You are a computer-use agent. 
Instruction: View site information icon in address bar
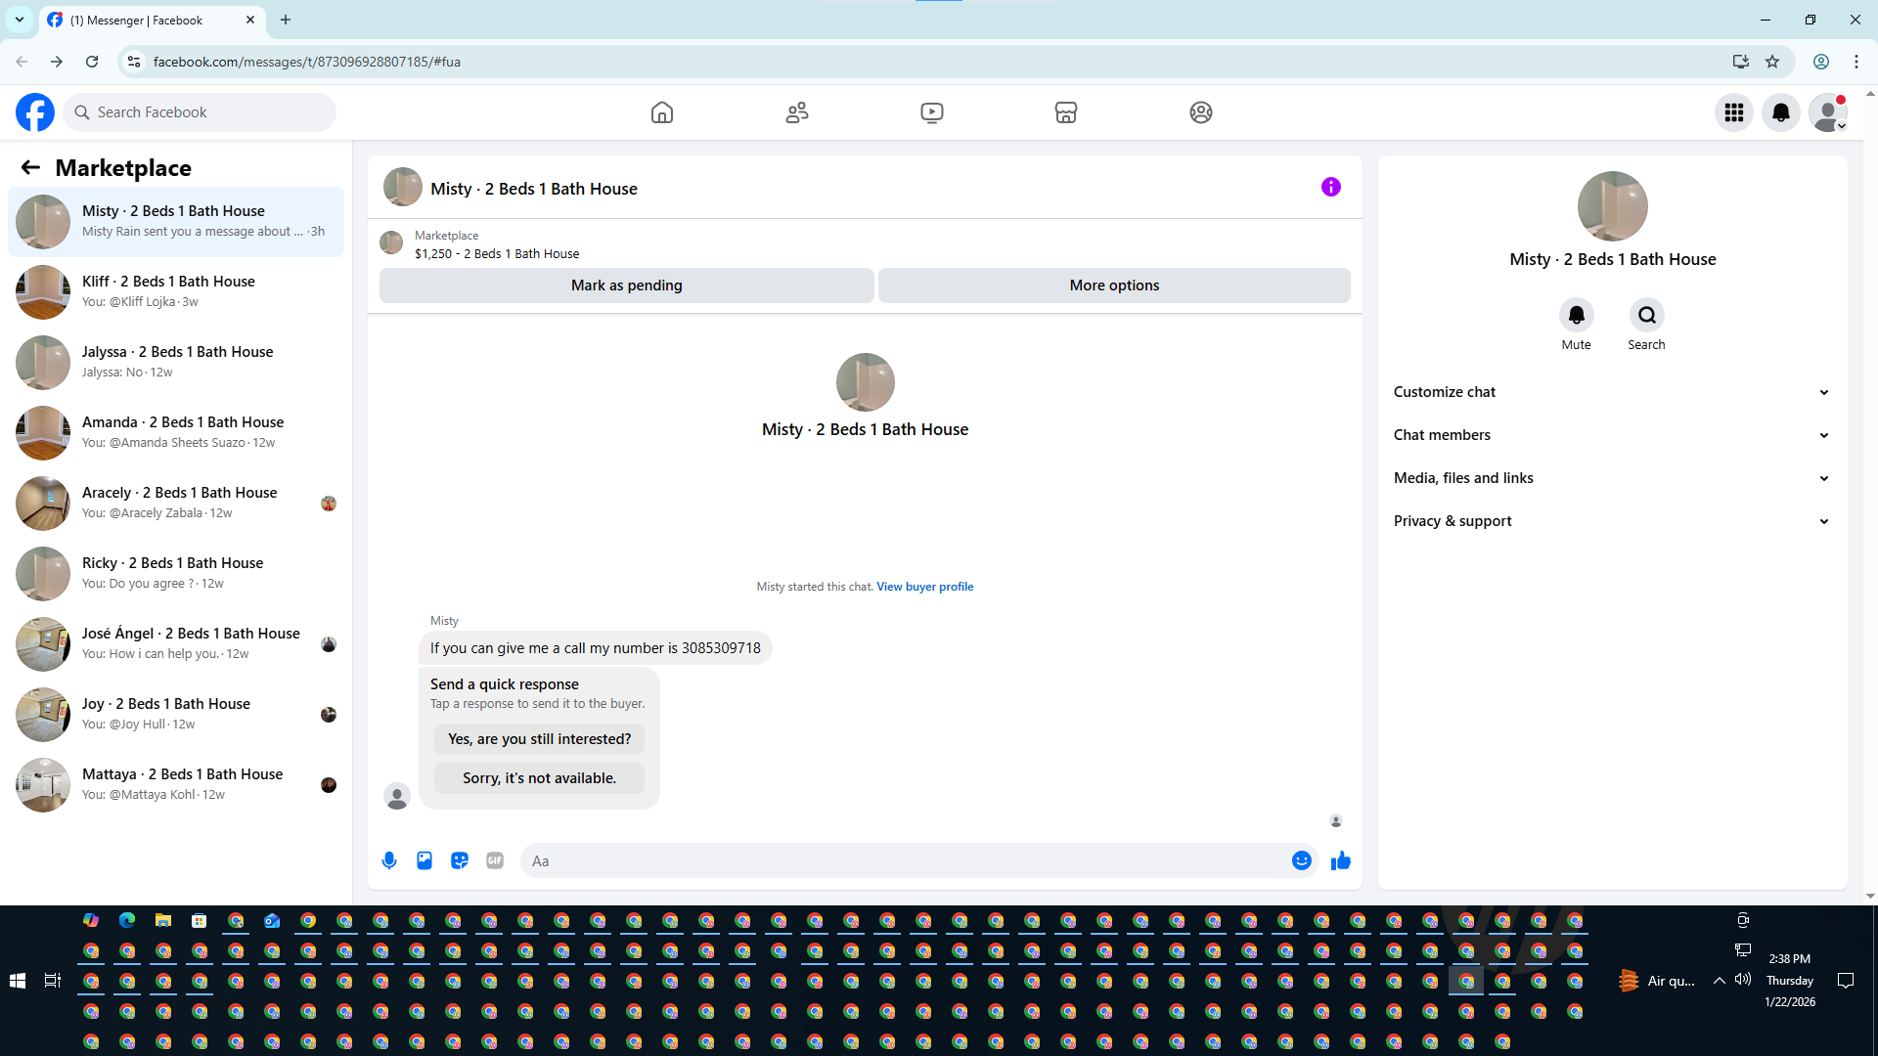134,62
